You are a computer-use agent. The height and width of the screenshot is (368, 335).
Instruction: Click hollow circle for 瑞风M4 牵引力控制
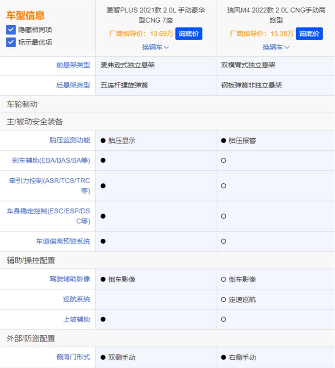[x=224, y=186]
